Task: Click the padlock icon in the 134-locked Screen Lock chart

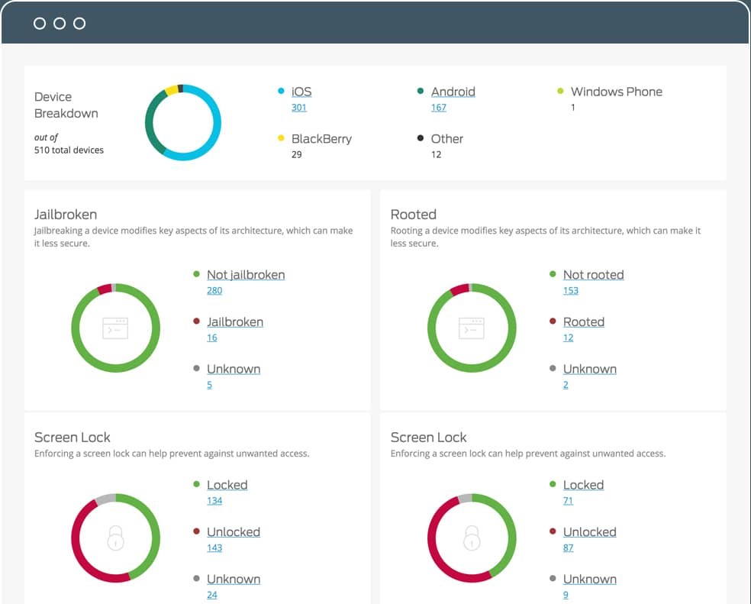Action: [x=115, y=538]
